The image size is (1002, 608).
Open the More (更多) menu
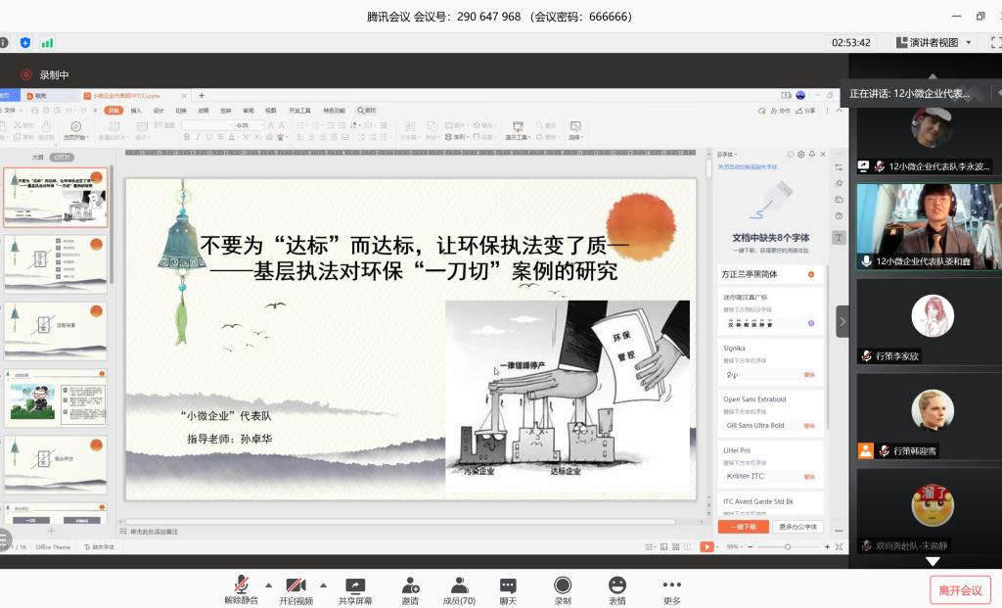tap(671, 589)
